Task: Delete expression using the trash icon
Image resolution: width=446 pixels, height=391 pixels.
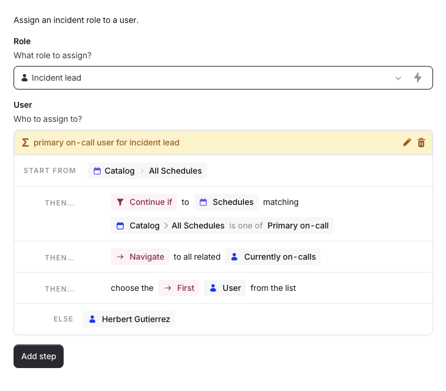Action: pyautogui.click(x=421, y=143)
